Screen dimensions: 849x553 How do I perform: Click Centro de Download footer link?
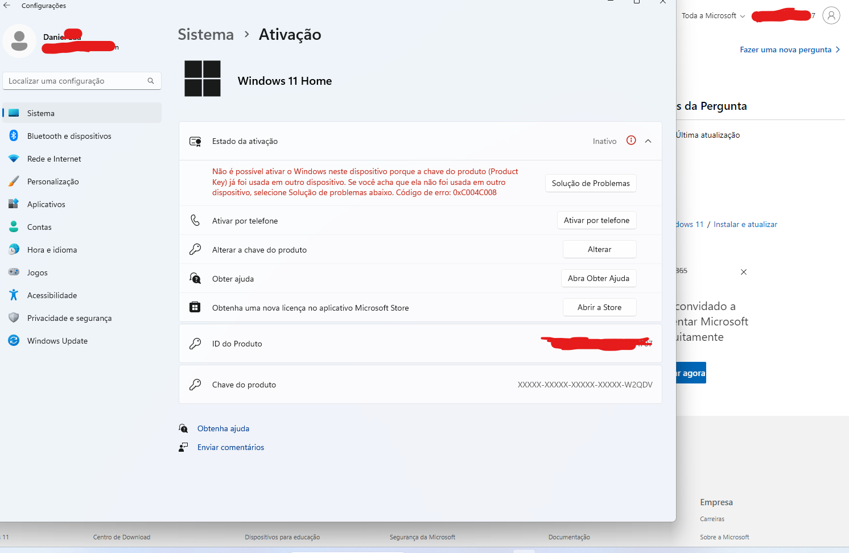122,537
